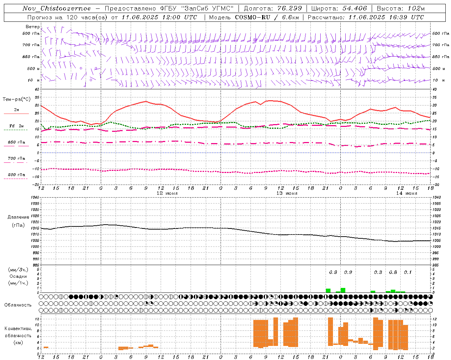This screenshot has height=360, width=451.
Task: Click the Давление pressure panel label
Action: (x=18, y=217)
